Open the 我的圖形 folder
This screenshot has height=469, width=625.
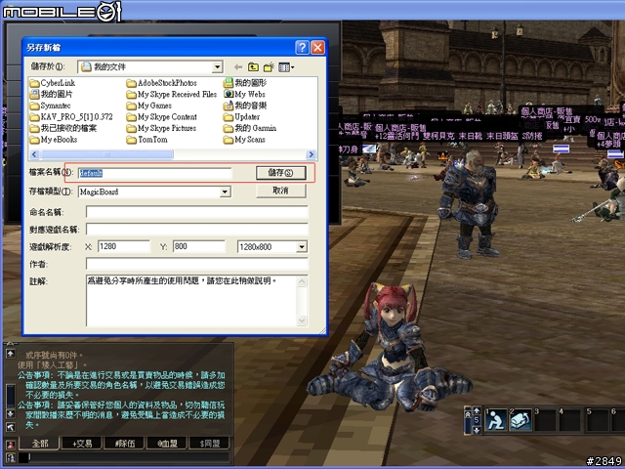click(245, 83)
